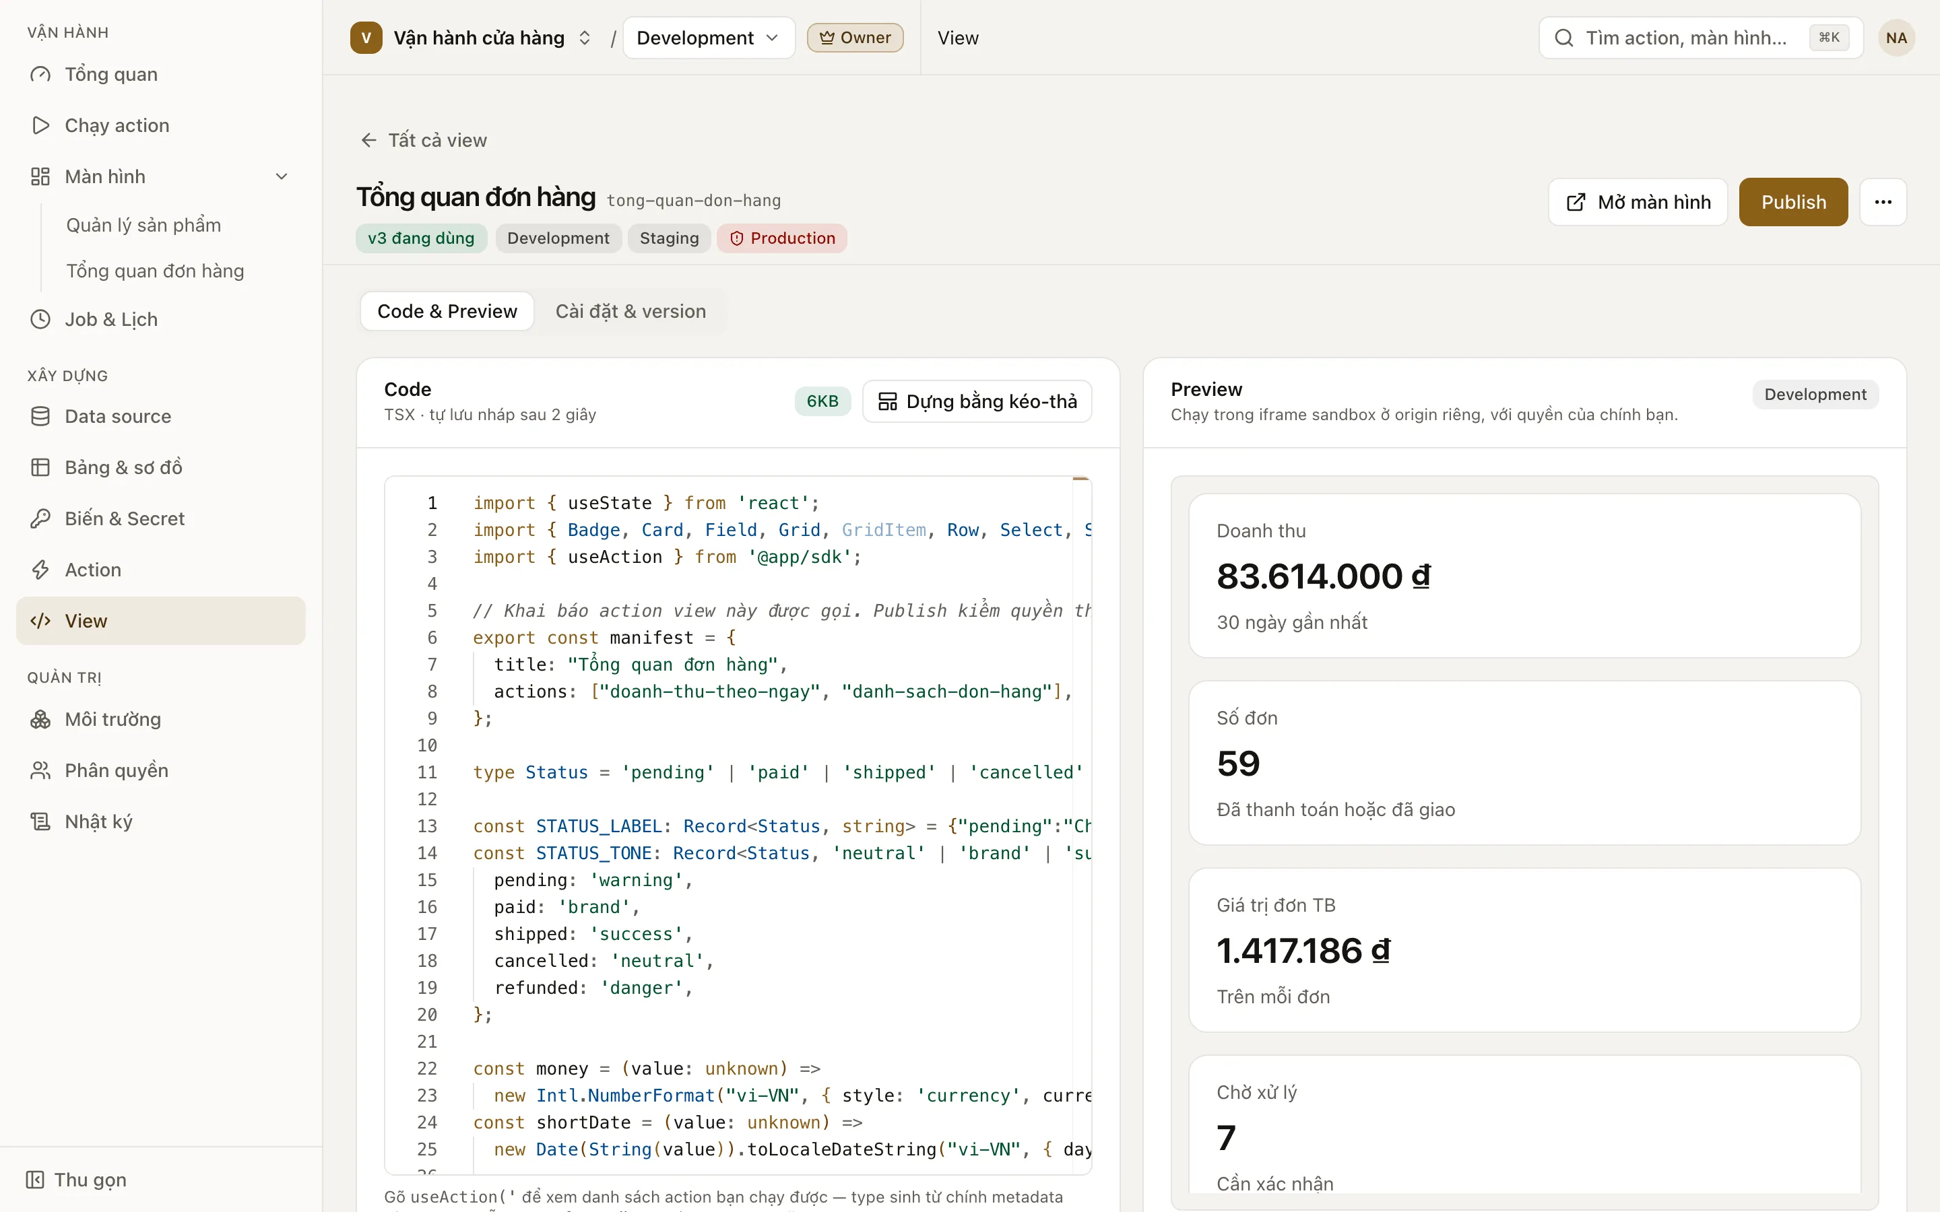1940x1212 pixels.
Task: Go back to Tất cả view
Action: point(423,140)
